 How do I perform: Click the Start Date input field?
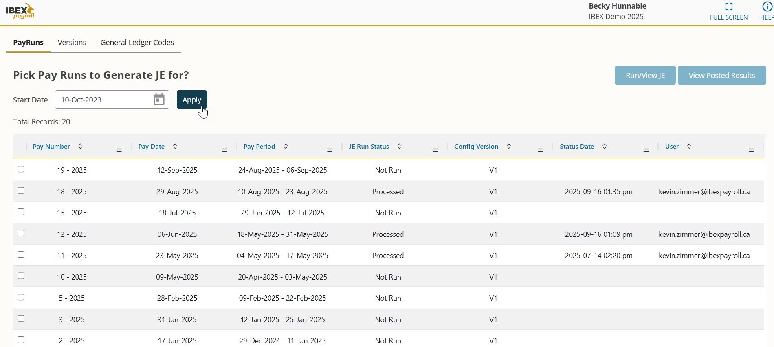click(x=112, y=100)
